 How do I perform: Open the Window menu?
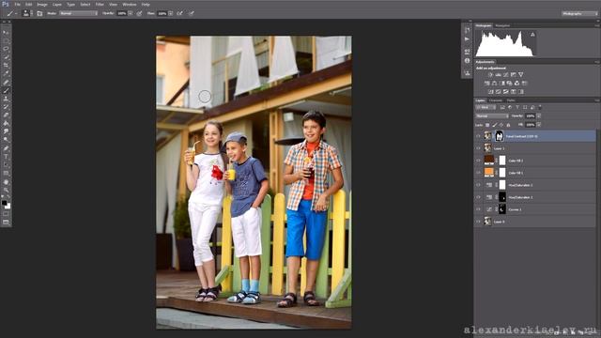pyautogui.click(x=130, y=5)
